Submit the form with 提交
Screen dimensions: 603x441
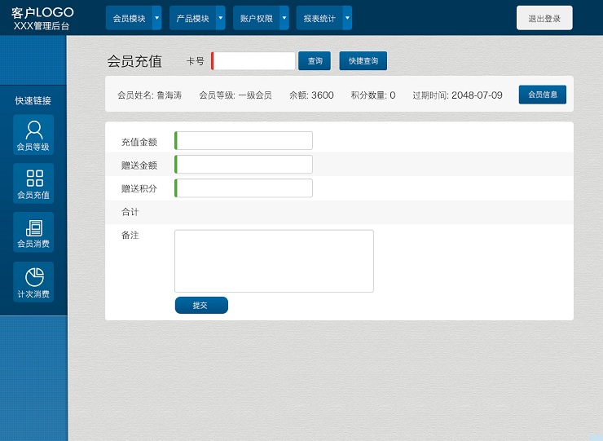click(x=201, y=305)
